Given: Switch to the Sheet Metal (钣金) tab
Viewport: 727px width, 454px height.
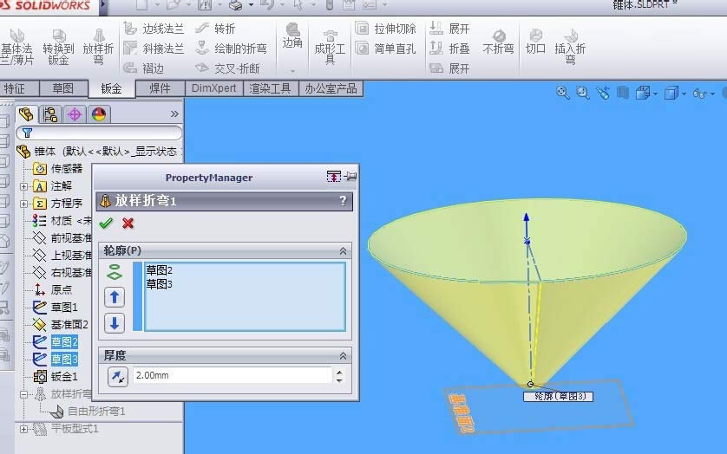Looking at the screenshot, I should click(x=111, y=88).
